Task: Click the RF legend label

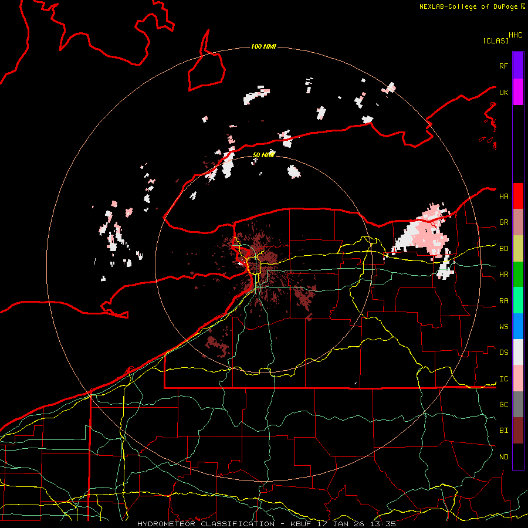Action: coord(503,66)
